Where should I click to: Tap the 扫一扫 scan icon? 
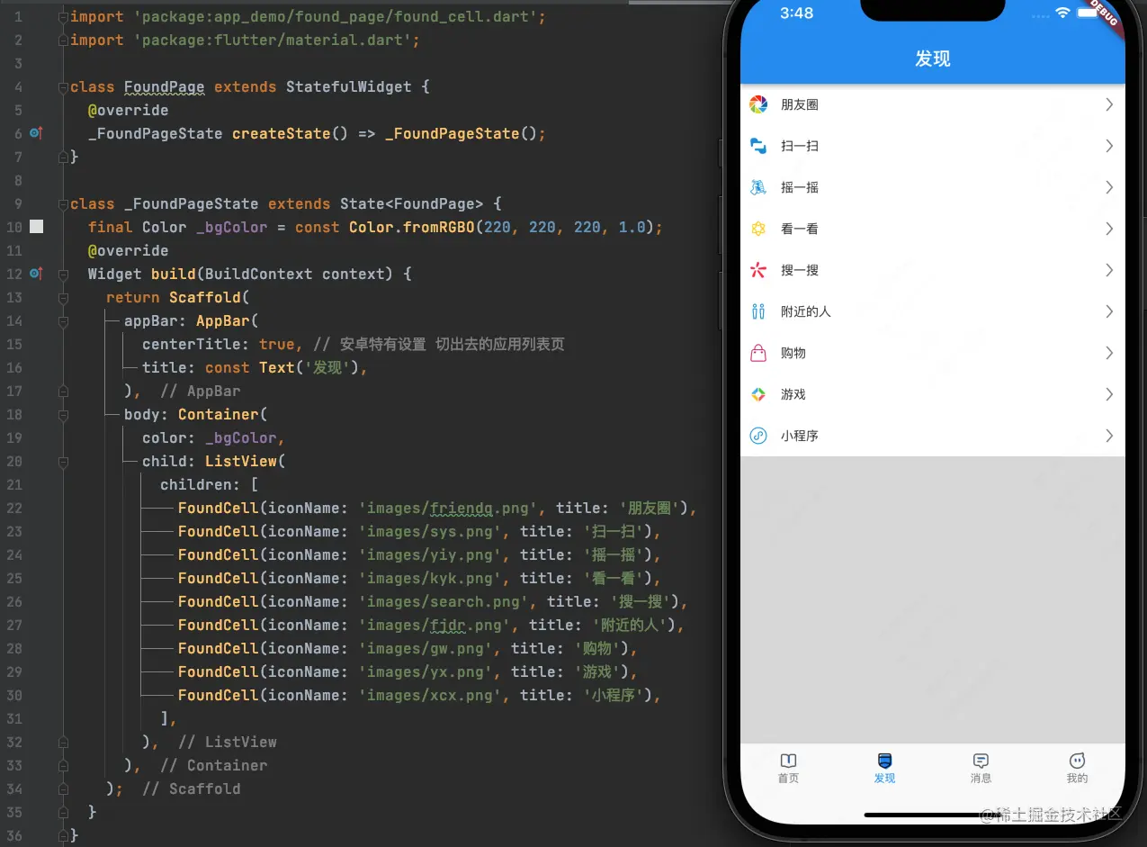(758, 146)
